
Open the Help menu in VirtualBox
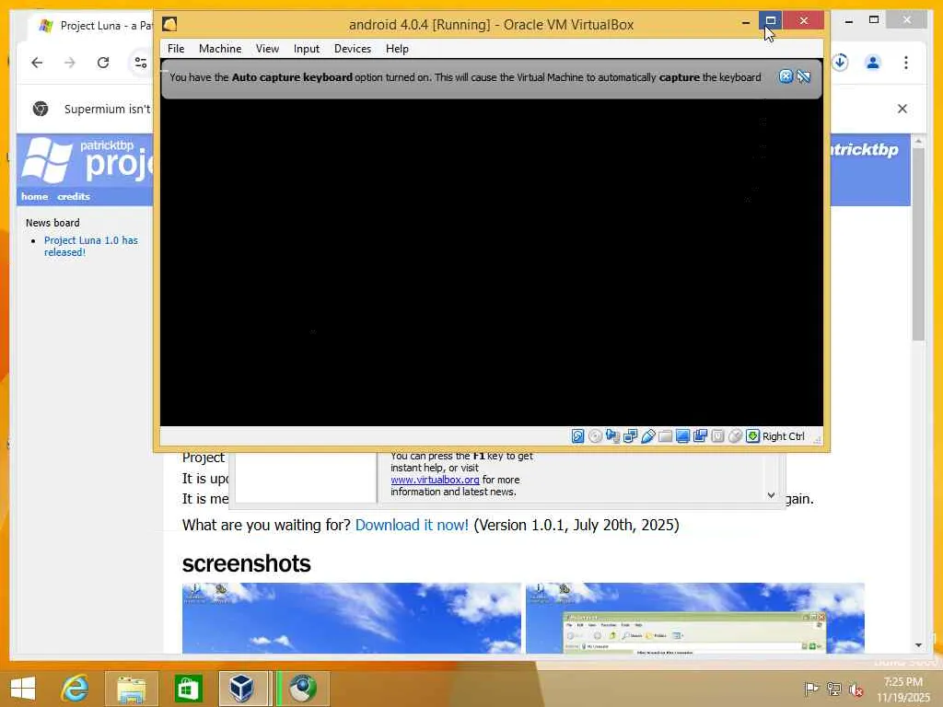397,49
